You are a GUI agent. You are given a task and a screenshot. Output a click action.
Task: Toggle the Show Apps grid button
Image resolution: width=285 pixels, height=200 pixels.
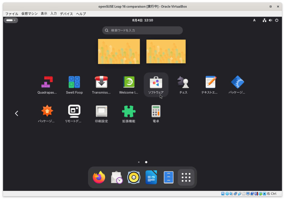[x=186, y=177]
